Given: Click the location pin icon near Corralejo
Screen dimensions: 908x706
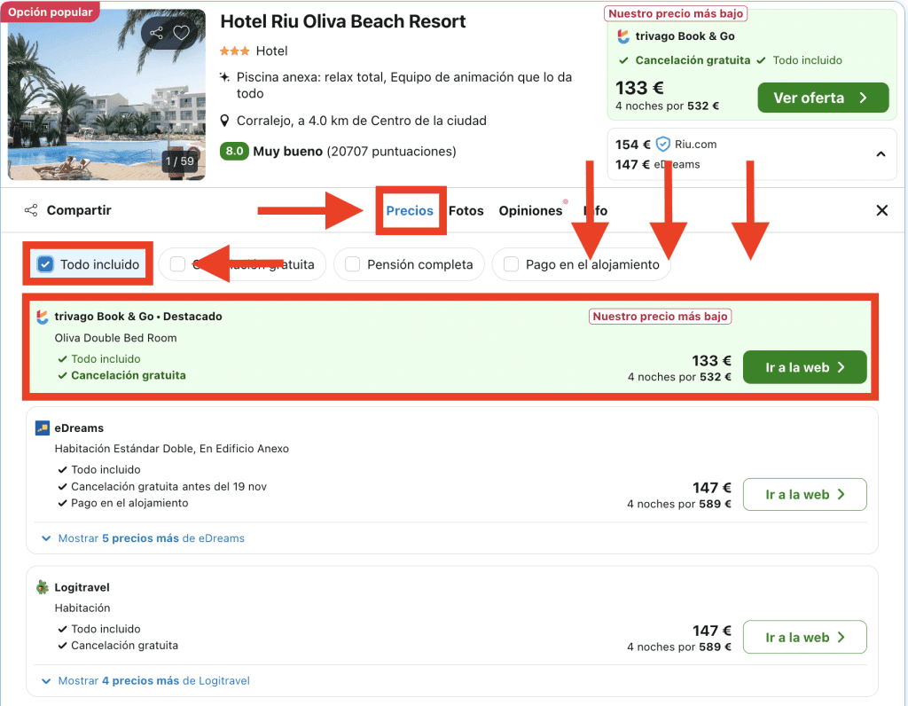Looking at the screenshot, I should click(226, 121).
